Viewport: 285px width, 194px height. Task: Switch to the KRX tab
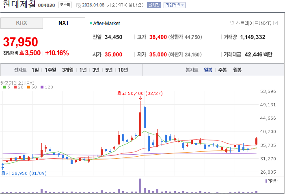click(22, 23)
